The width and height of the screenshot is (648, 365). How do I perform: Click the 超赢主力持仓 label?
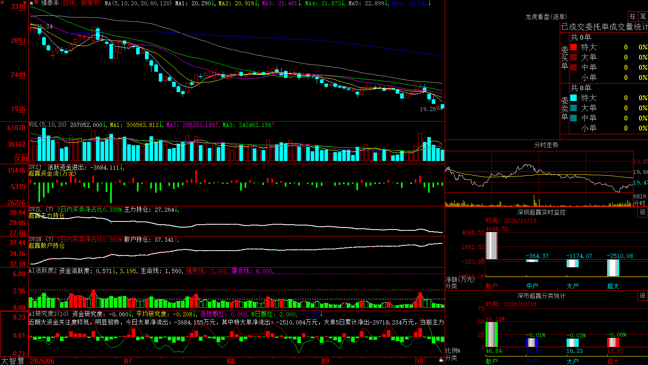point(47,215)
